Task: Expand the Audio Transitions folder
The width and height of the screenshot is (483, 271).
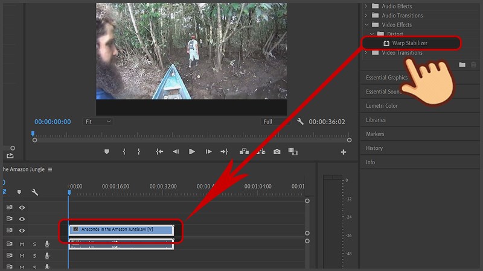Action: coord(366,16)
